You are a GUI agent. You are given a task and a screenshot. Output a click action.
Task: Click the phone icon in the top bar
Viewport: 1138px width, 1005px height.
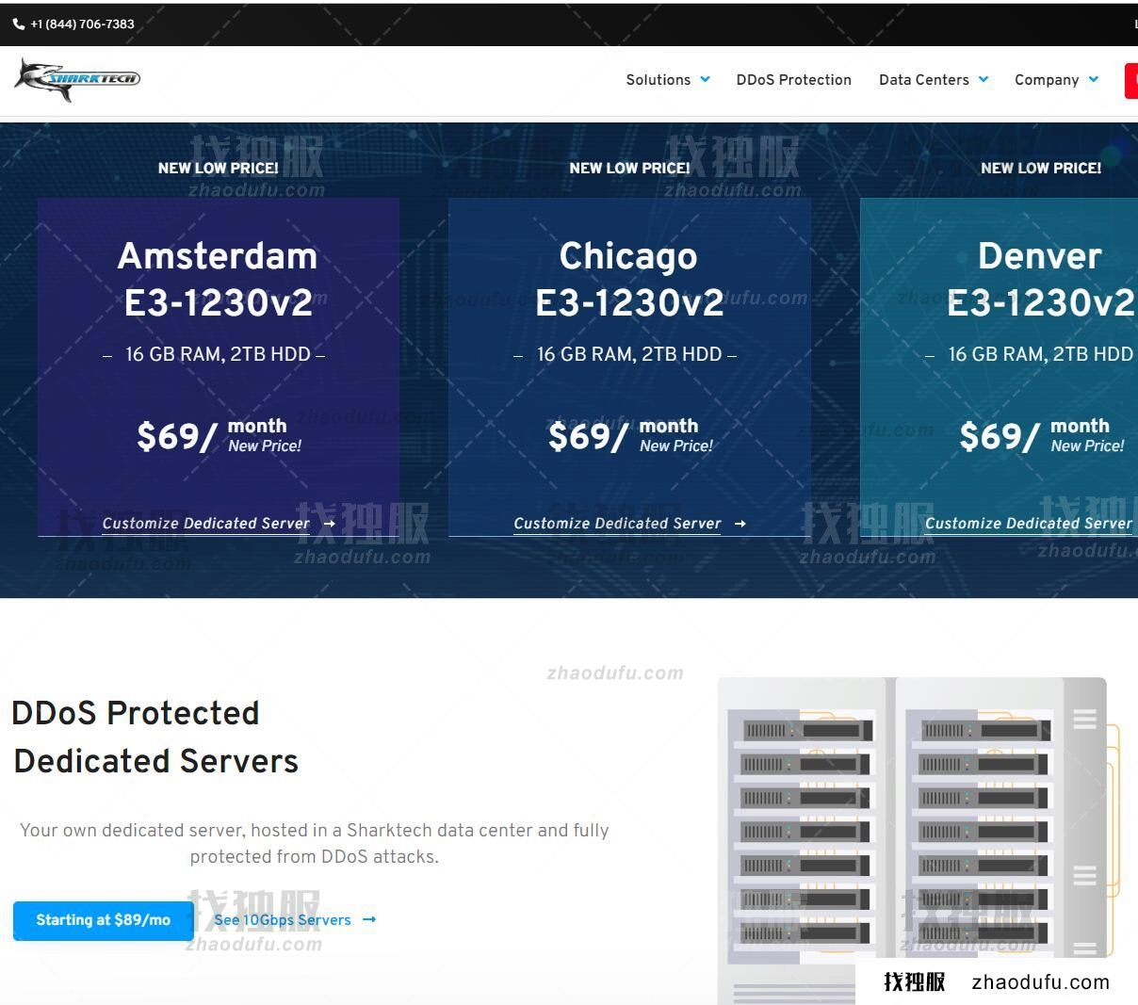pyautogui.click(x=19, y=24)
